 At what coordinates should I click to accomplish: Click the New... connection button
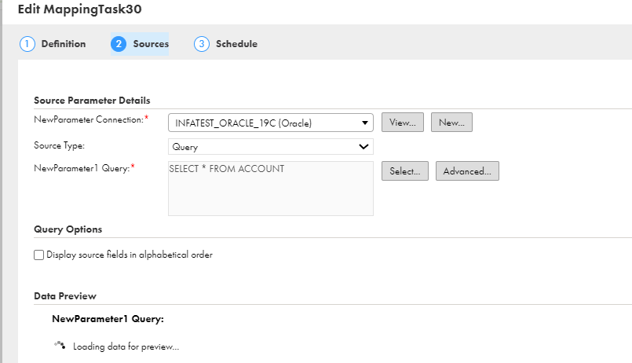(451, 123)
